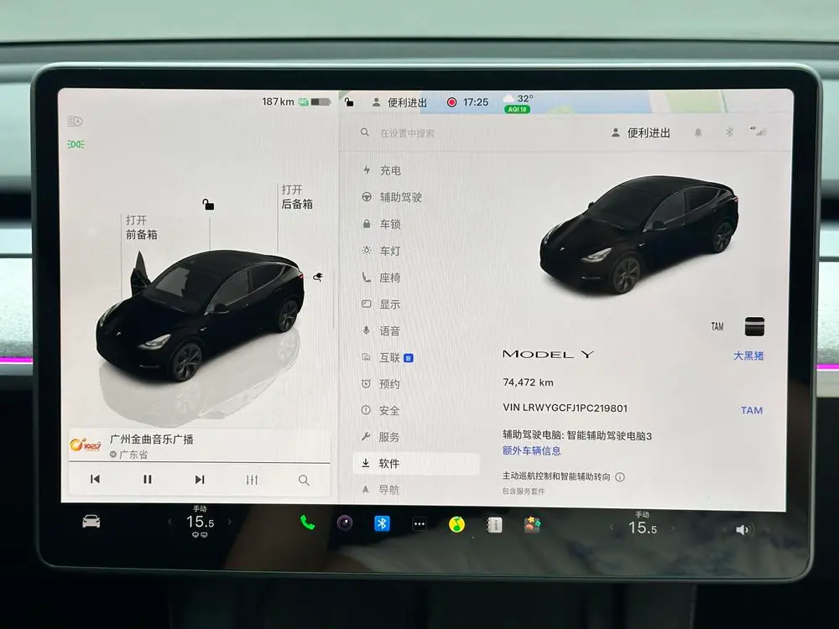
Task: Click the settings search field 在设置中搜索
Action: click(407, 133)
